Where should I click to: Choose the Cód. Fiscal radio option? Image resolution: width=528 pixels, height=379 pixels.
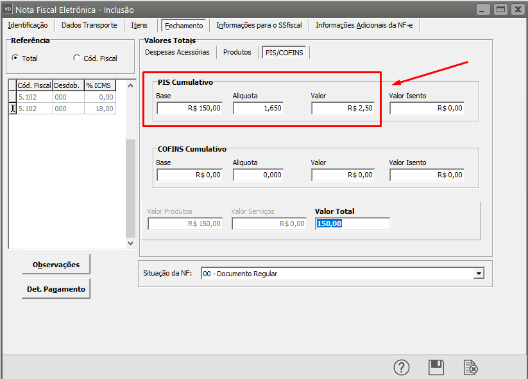77,58
